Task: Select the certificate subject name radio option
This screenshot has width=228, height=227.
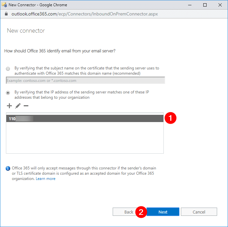Action: point(8,68)
